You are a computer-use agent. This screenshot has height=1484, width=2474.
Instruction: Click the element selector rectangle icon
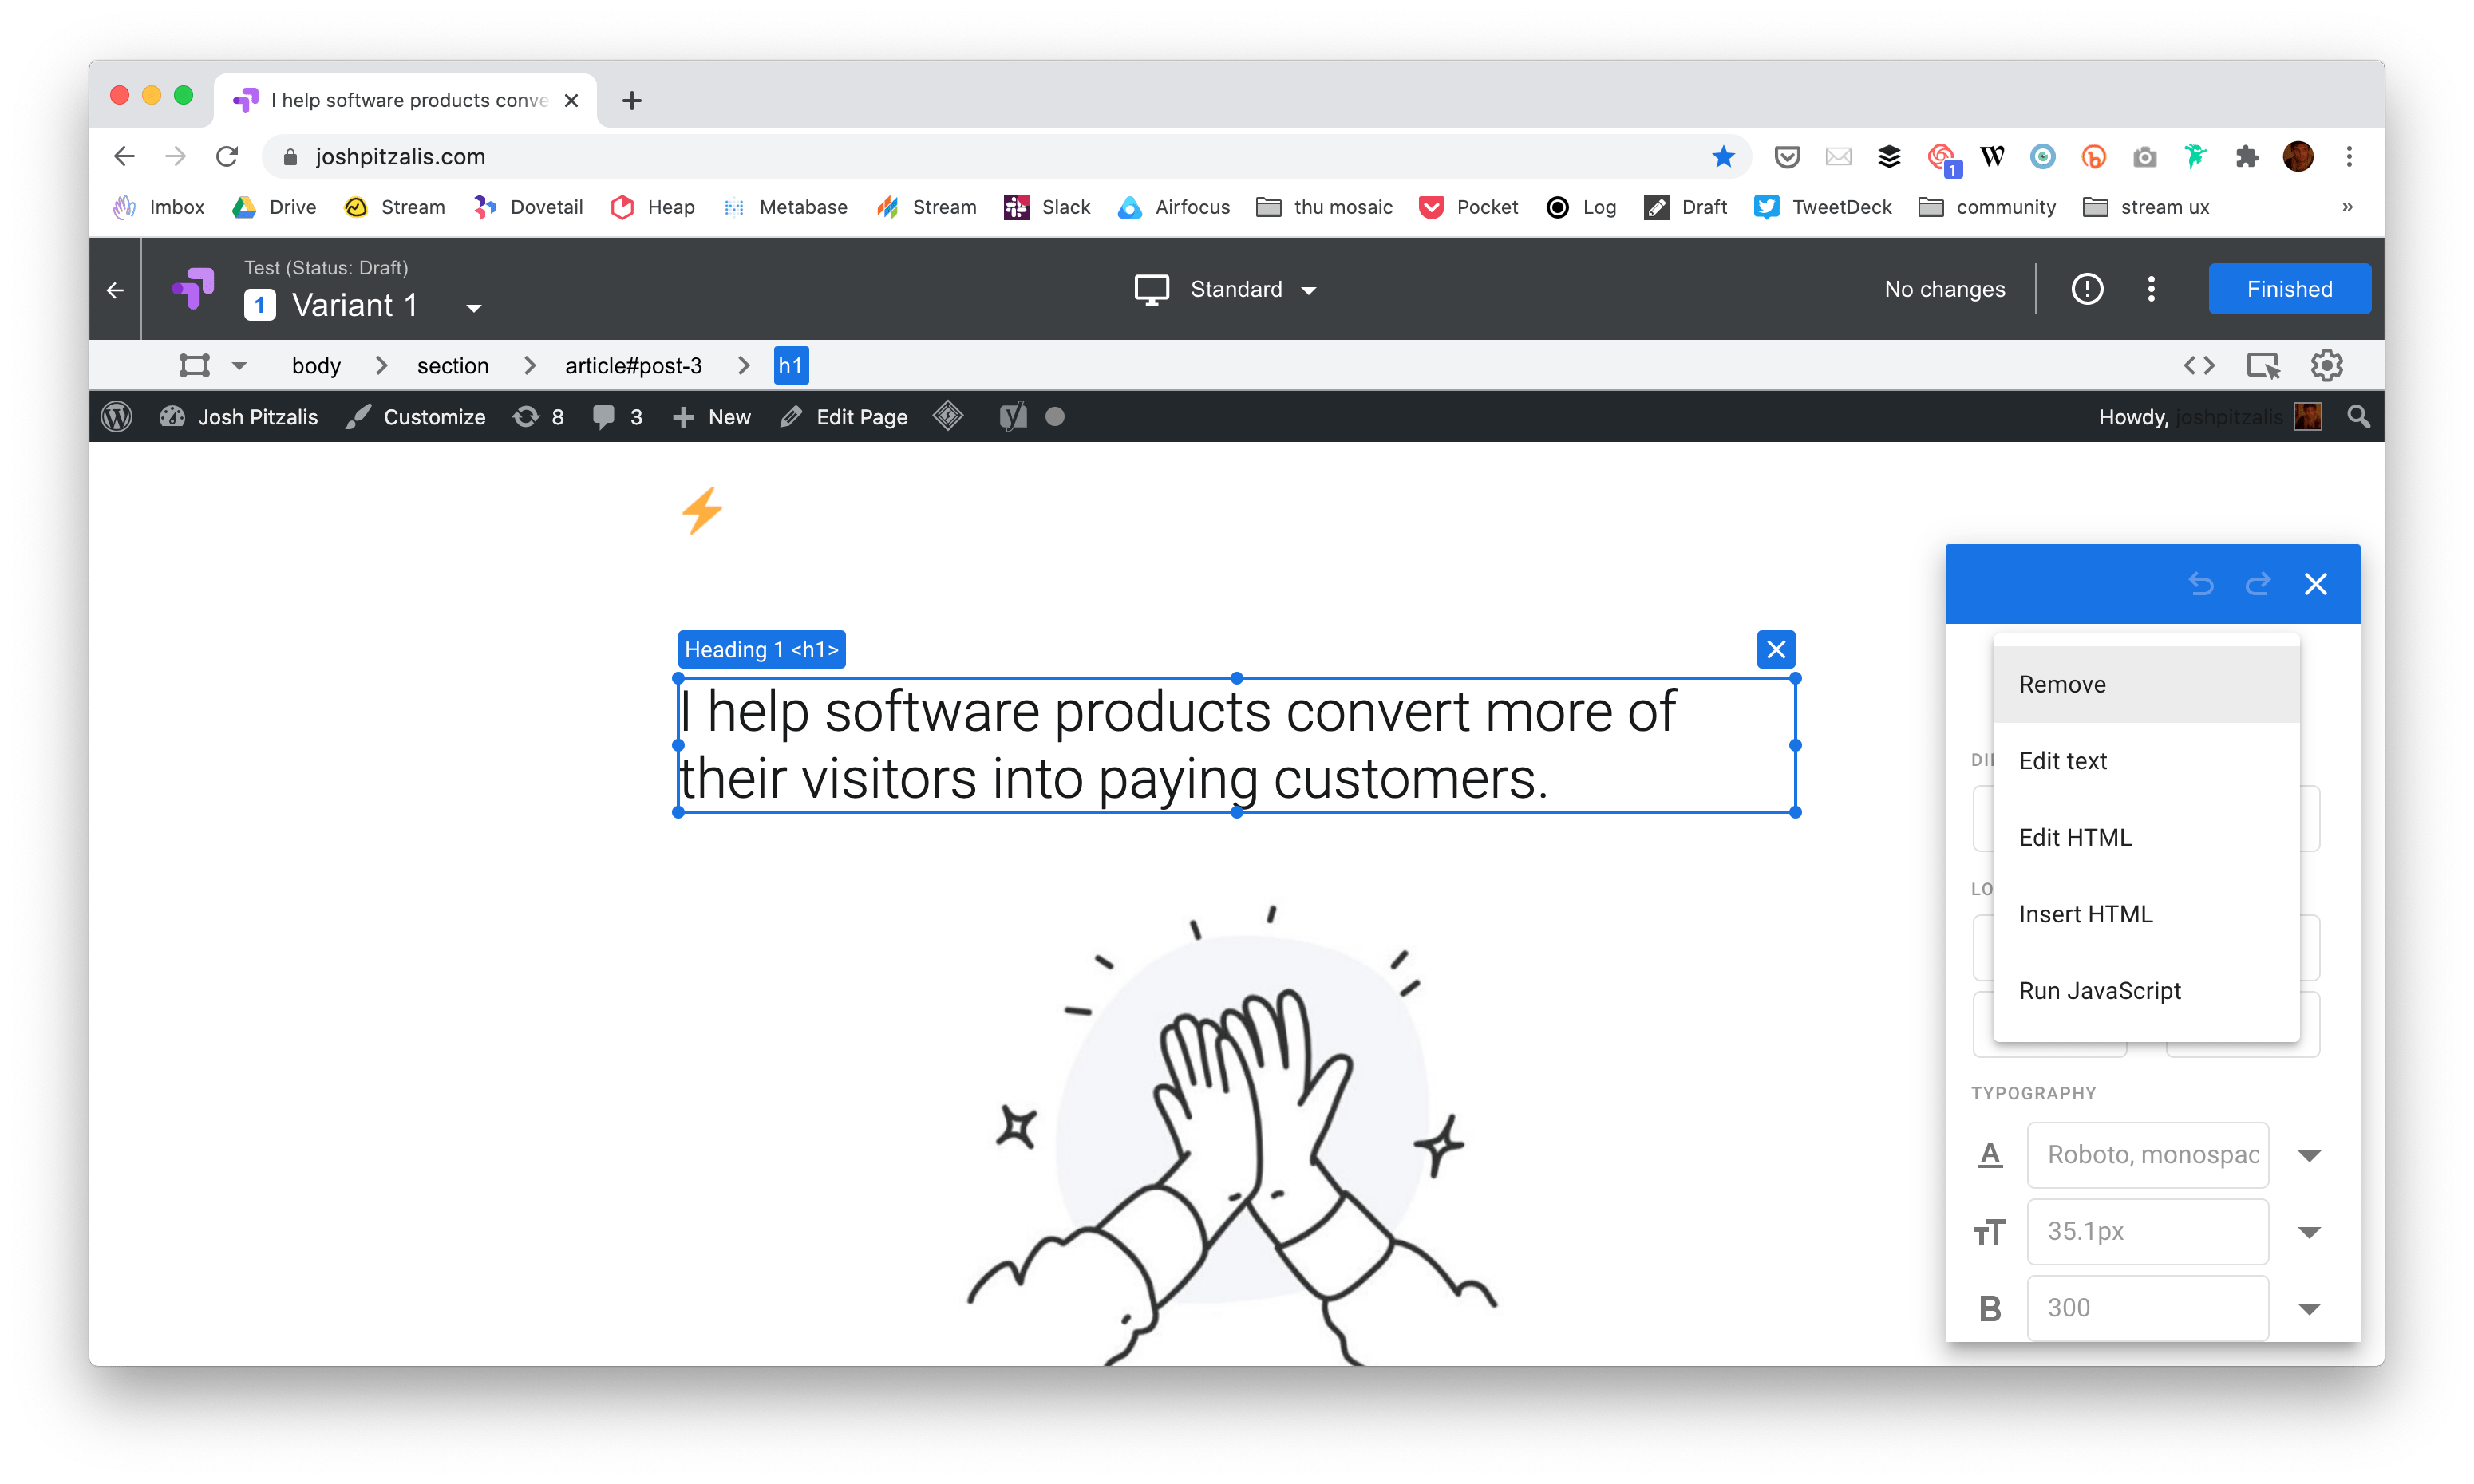[x=194, y=366]
